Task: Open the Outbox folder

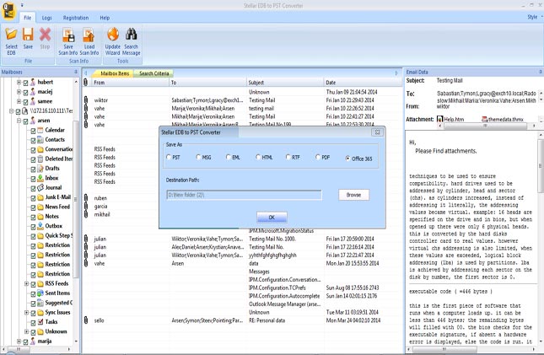Action: [x=53, y=226]
